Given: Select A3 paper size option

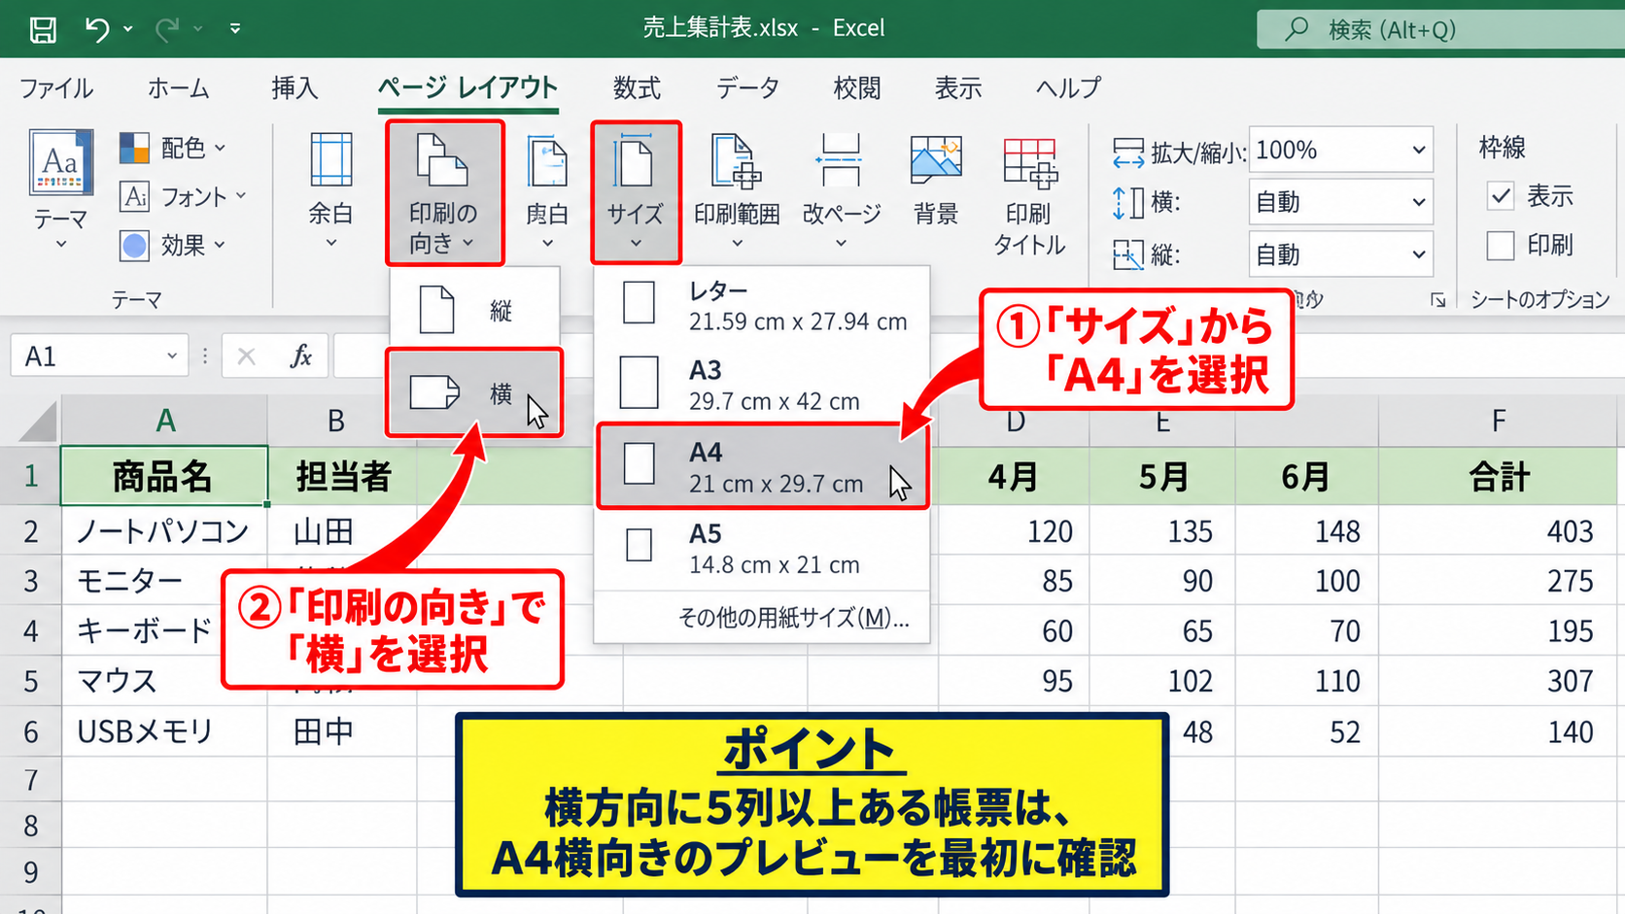Looking at the screenshot, I should [762, 385].
